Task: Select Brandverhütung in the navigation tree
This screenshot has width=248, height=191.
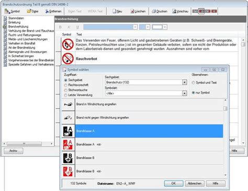Action: coord(18,27)
